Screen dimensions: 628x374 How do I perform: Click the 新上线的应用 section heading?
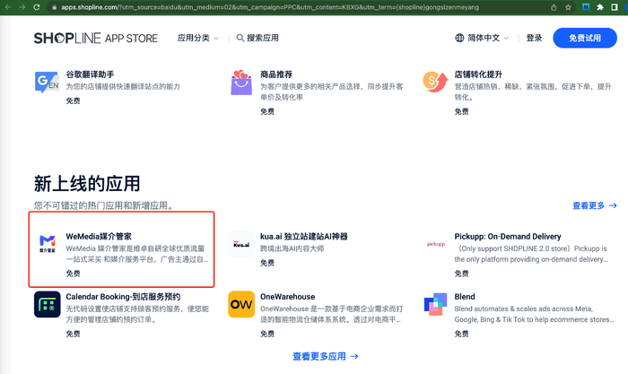[87, 184]
